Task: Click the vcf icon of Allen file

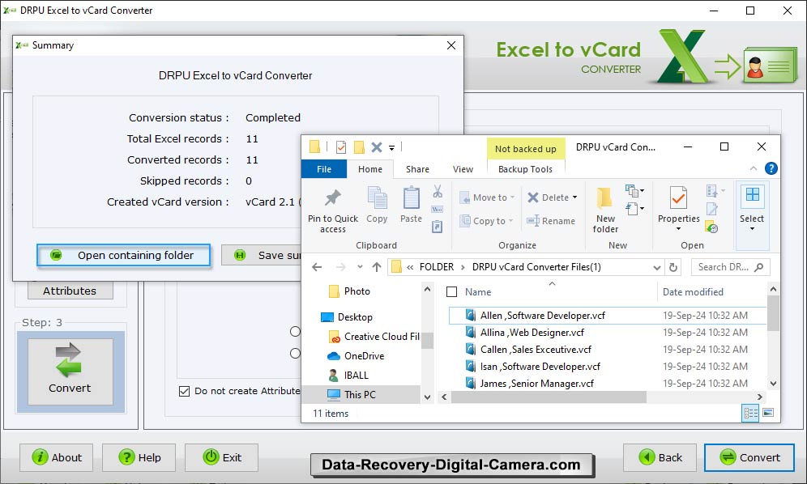Action: (x=471, y=316)
